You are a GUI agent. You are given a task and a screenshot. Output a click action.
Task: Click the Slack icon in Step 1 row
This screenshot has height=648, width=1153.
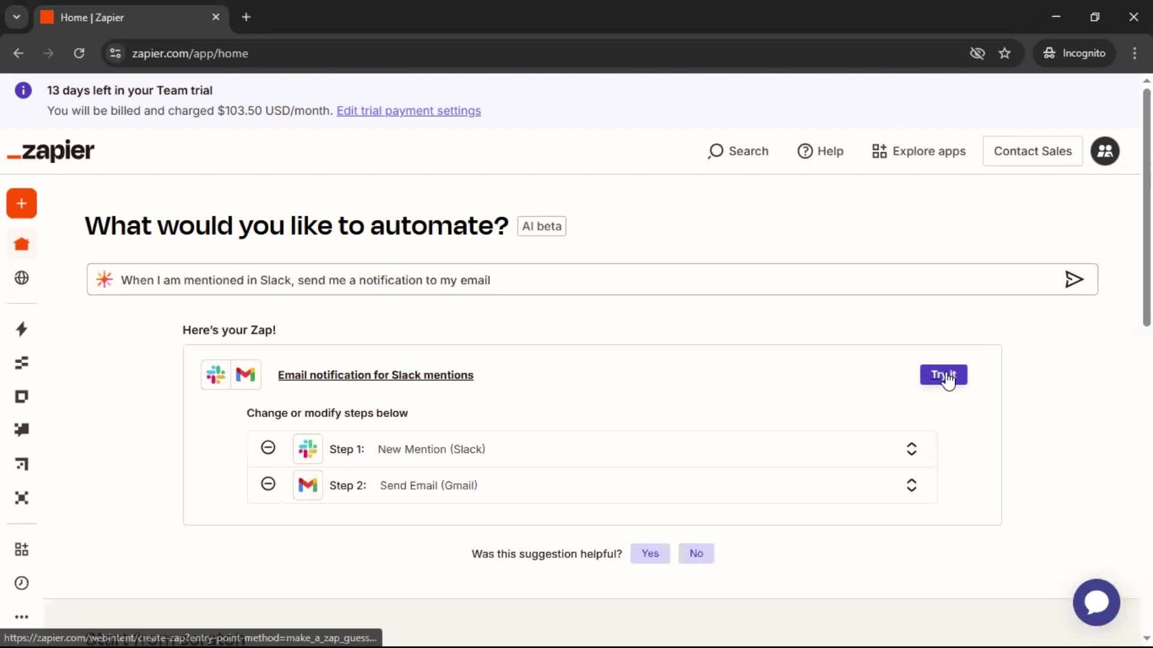(x=307, y=449)
